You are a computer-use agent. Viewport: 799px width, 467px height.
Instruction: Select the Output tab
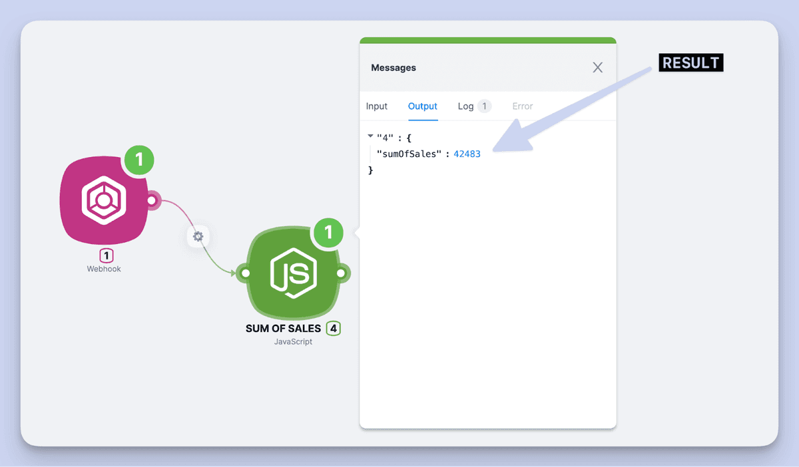click(423, 106)
